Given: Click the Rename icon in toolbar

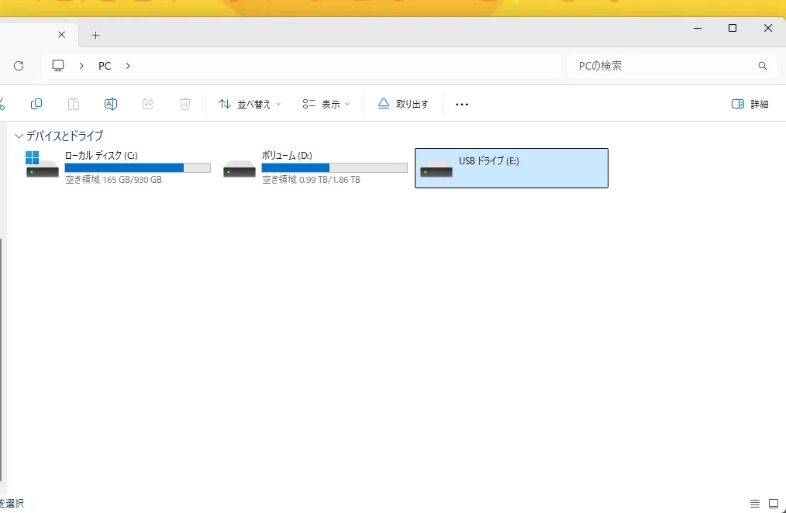Looking at the screenshot, I should click(x=111, y=104).
